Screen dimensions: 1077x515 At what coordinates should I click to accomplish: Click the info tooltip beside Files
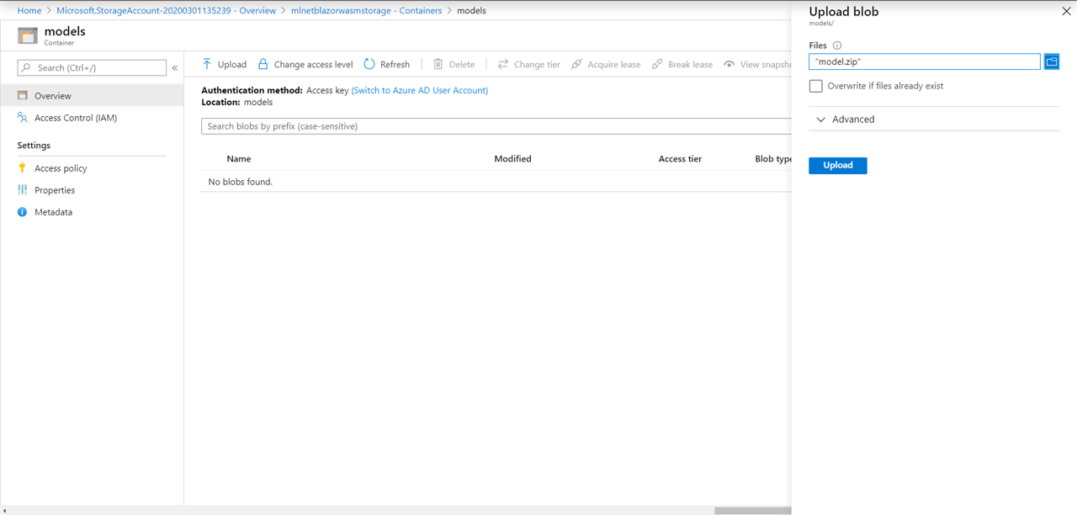point(836,45)
